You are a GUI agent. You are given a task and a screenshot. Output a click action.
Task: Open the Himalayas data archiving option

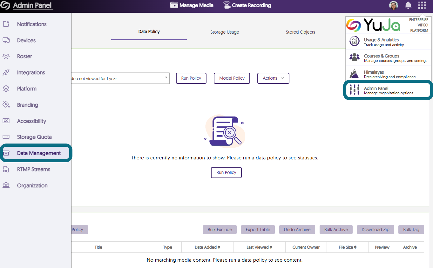[x=389, y=74]
